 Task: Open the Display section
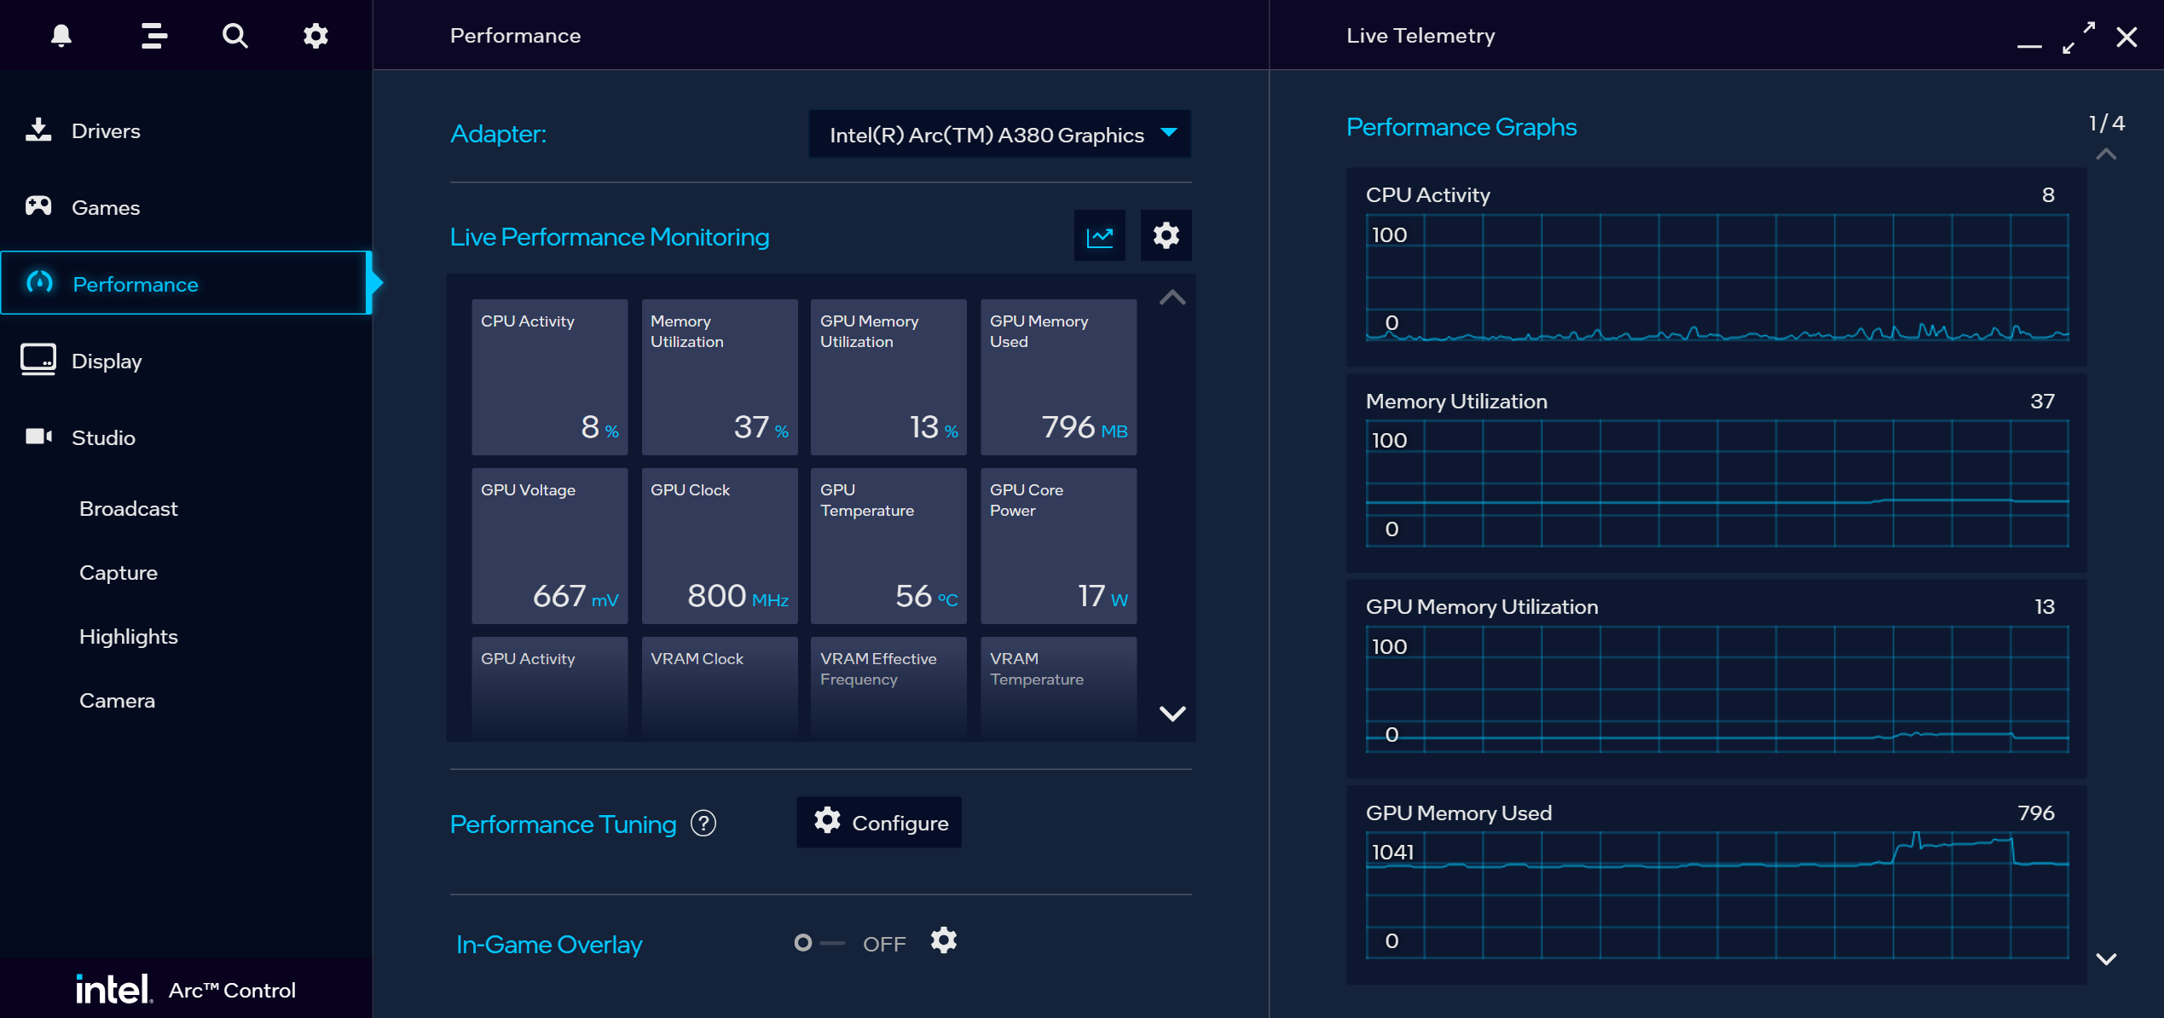[107, 361]
